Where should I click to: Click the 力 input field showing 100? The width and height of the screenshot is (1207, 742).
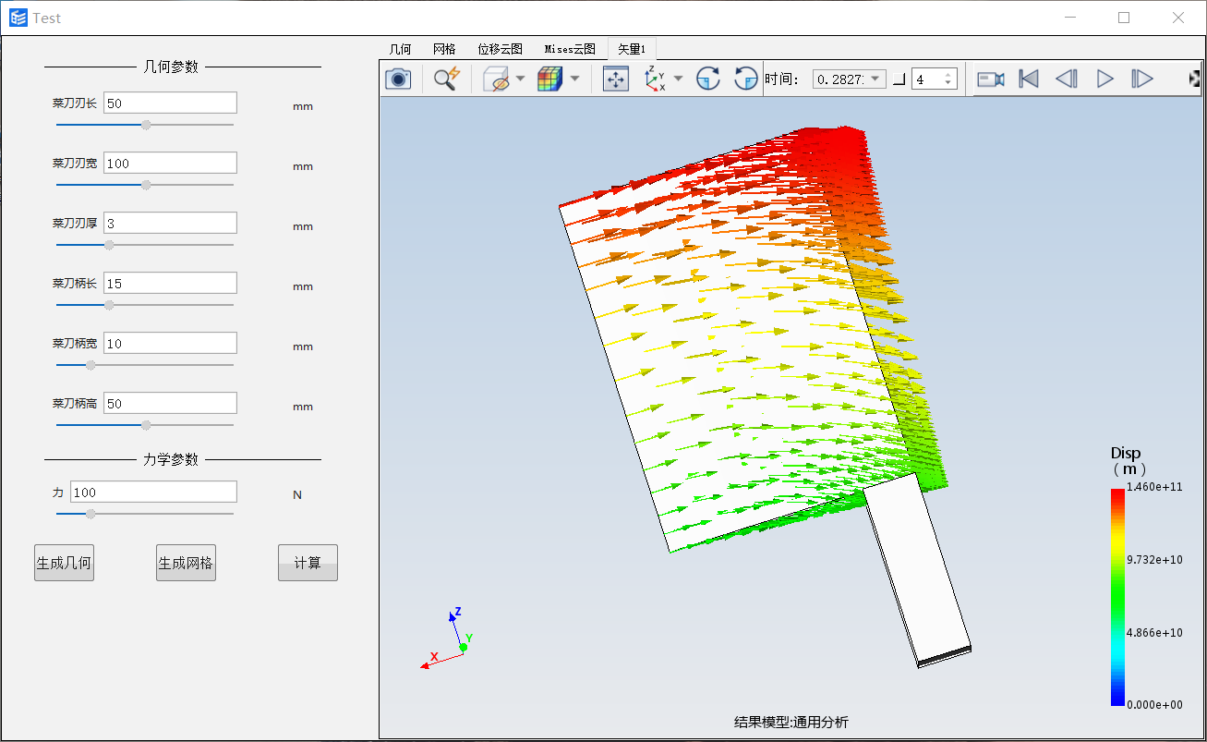[x=153, y=492]
